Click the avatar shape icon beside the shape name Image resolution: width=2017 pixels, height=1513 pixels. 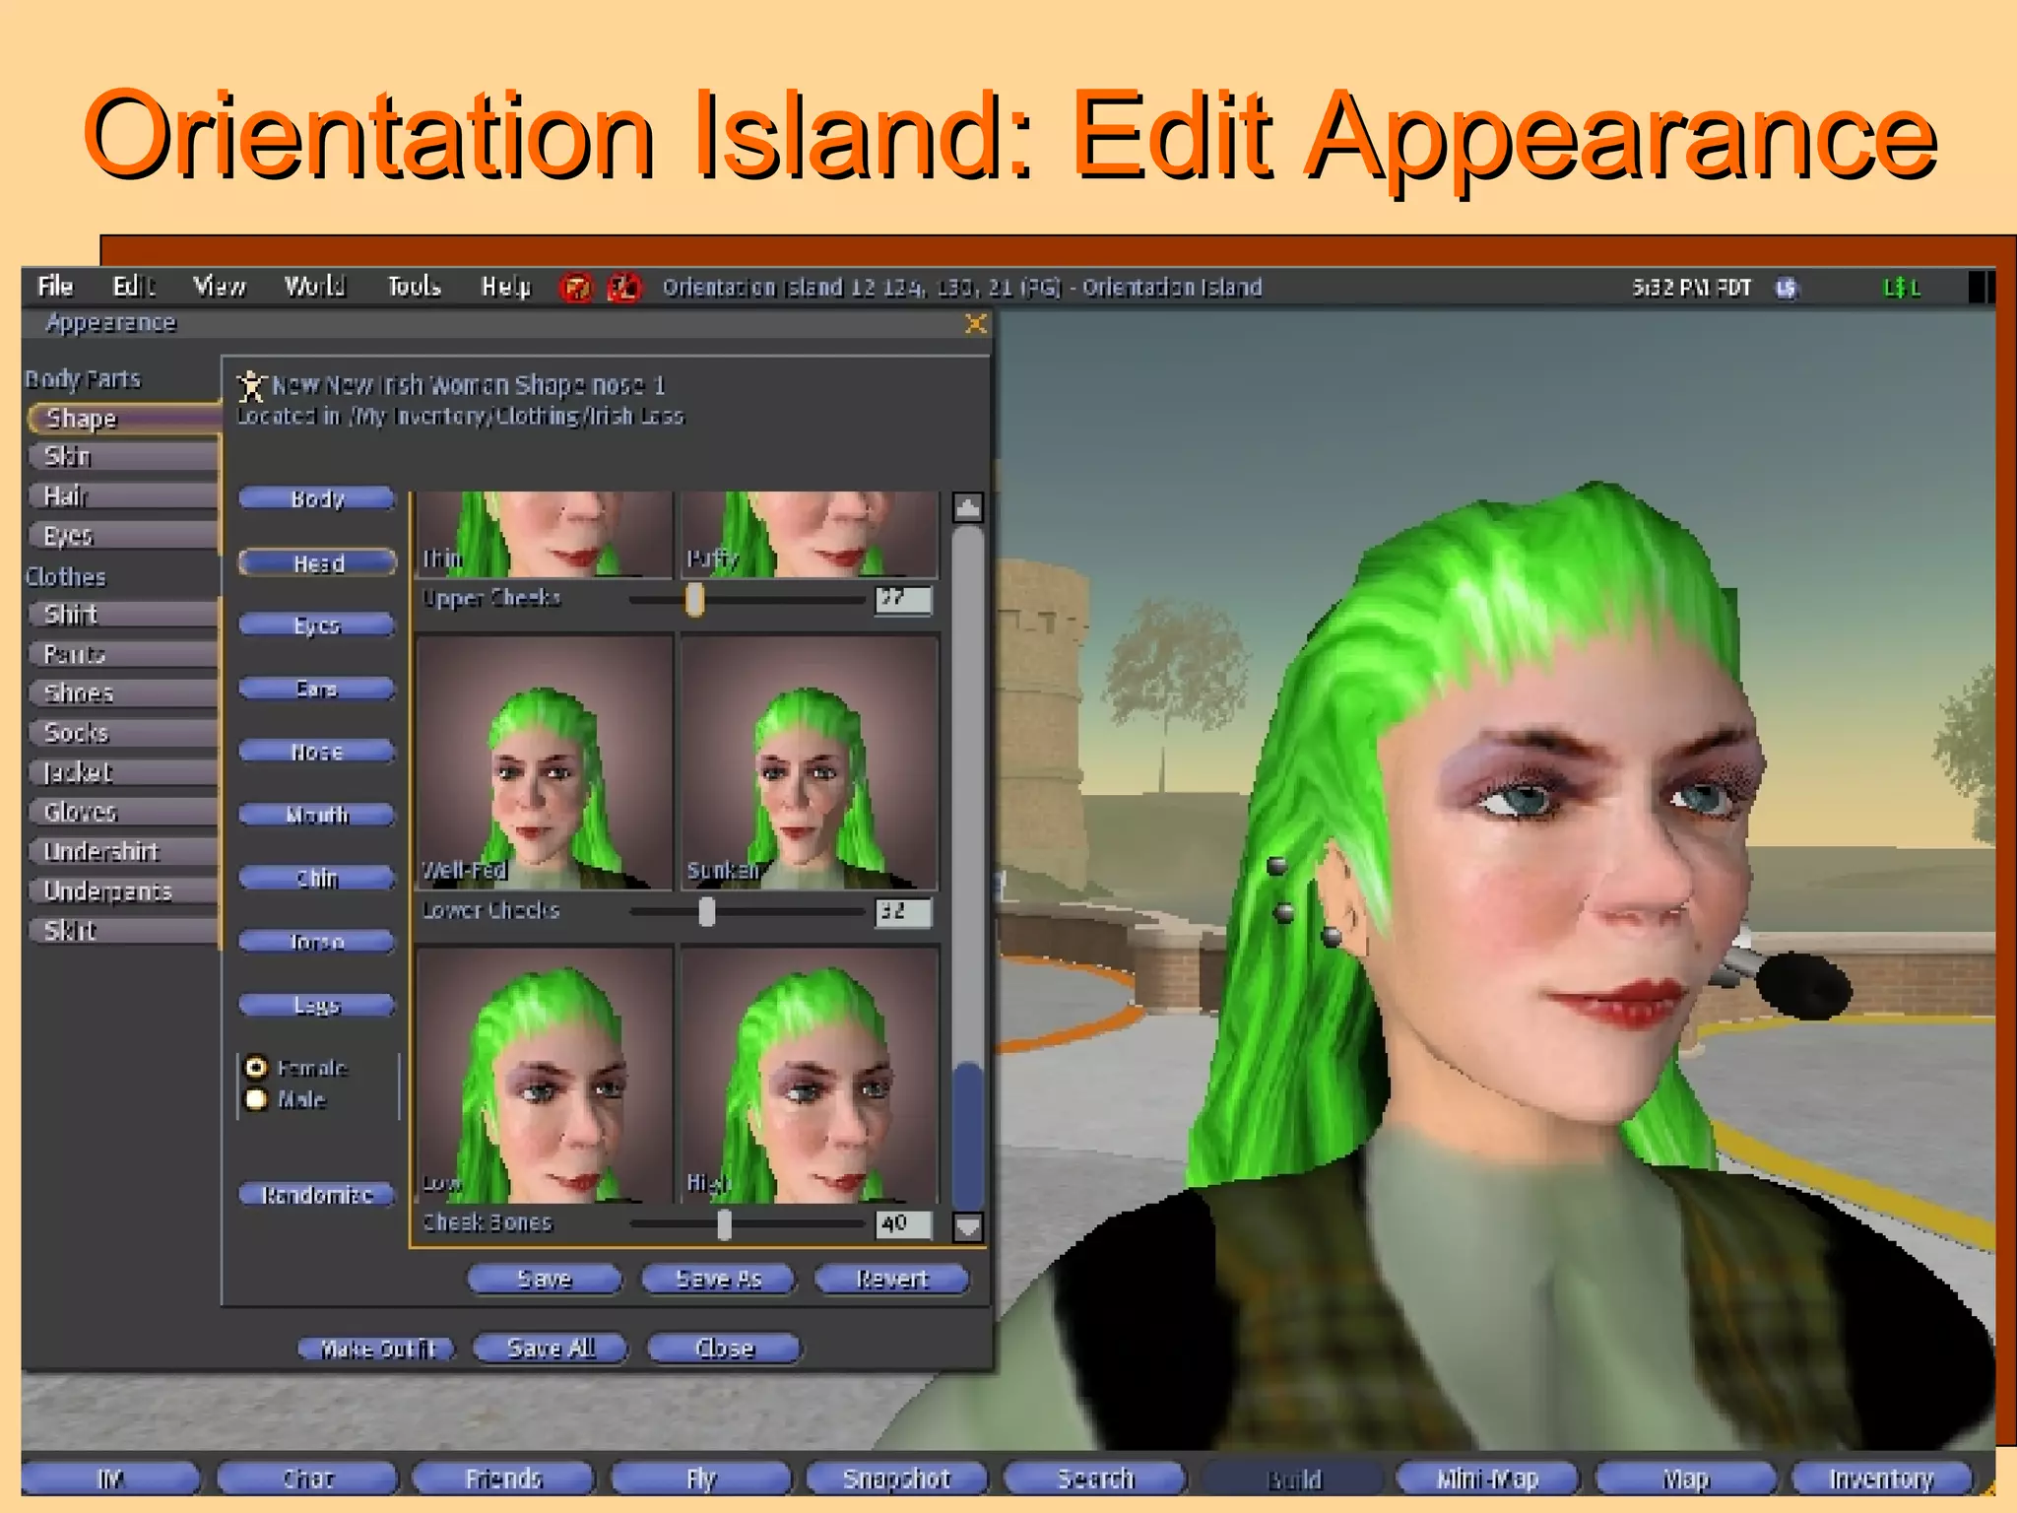tap(252, 385)
